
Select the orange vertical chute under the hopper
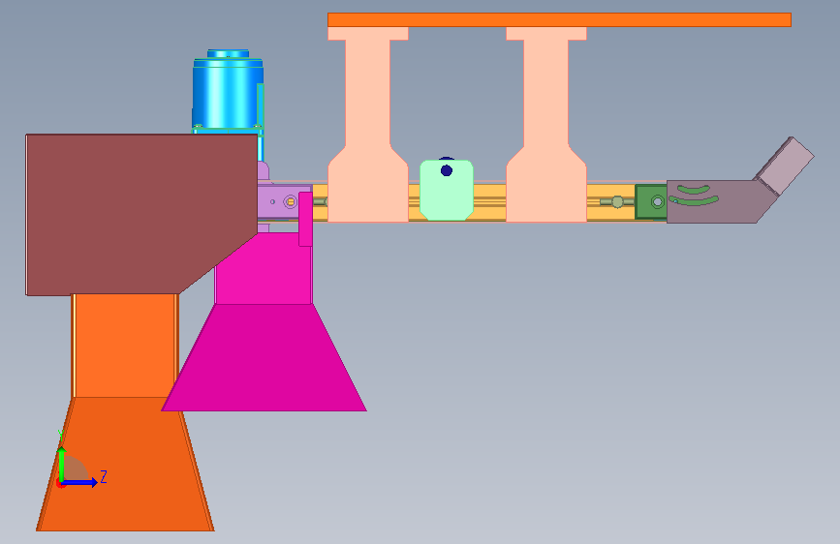[124, 346]
